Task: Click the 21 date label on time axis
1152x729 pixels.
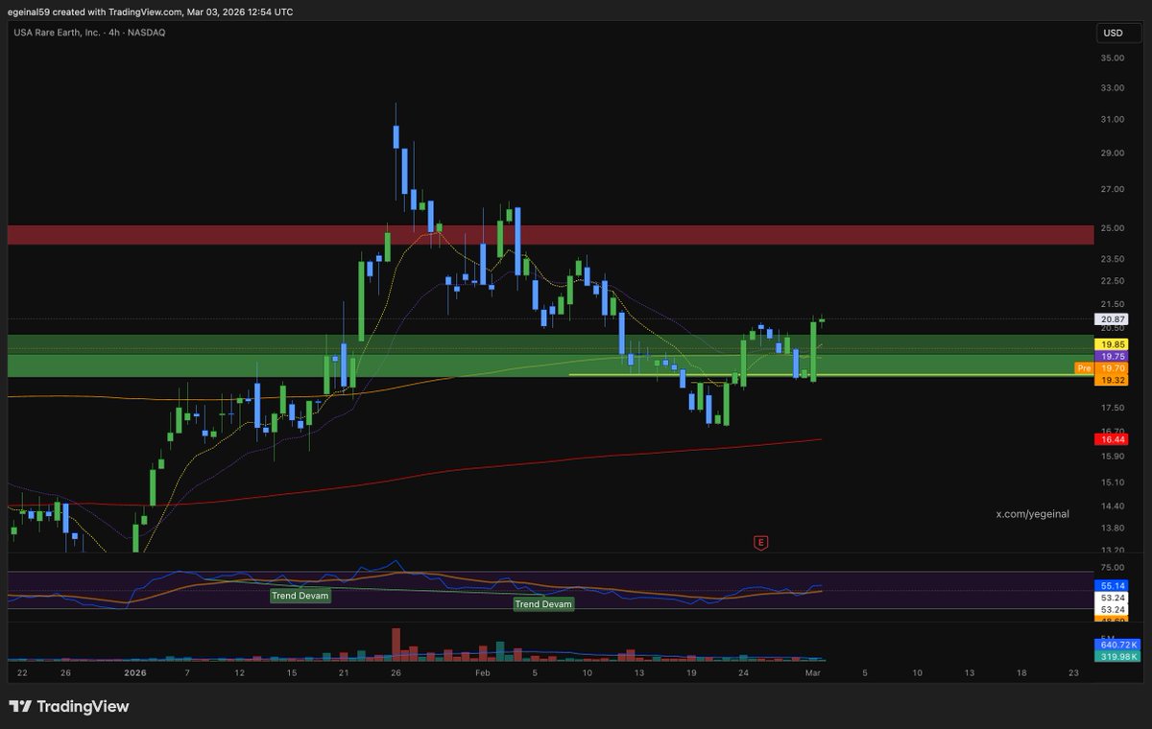Action: click(x=344, y=673)
